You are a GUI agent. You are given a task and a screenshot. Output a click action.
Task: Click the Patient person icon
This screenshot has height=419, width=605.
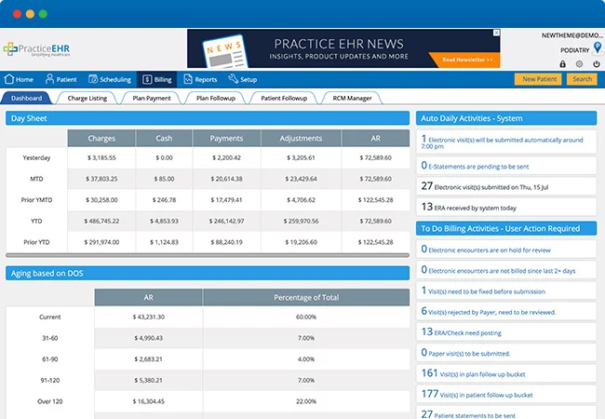tap(49, 79)
